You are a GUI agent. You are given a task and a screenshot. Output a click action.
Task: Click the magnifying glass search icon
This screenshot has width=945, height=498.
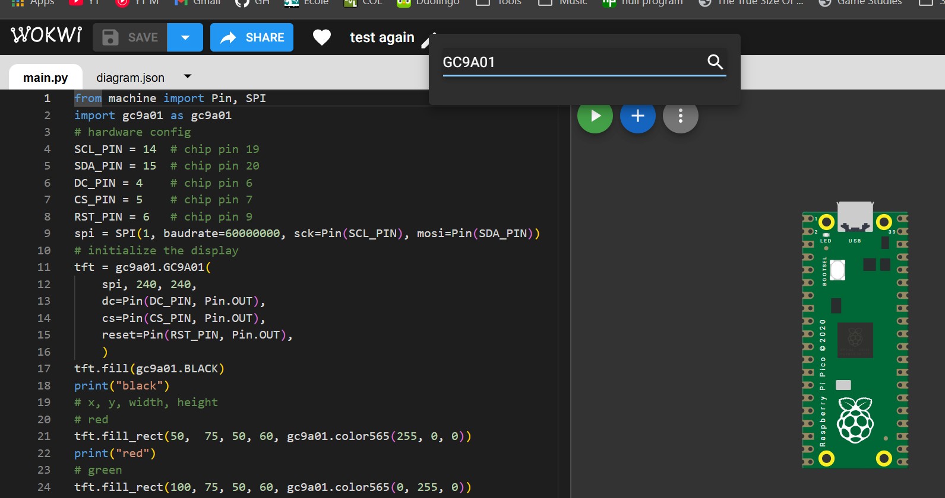(x=715, y=62)
